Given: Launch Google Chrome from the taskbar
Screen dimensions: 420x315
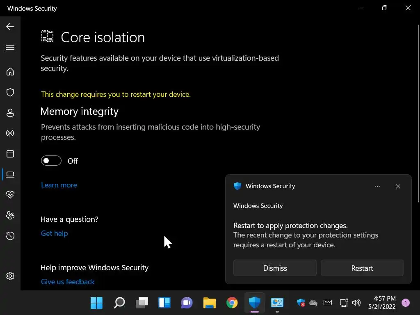Looking at the screenshot, I should click(x=232, y=303).
